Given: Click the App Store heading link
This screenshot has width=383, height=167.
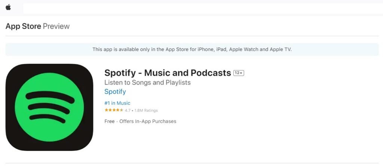Looking at the screenshot, I should tap(23, 26).
